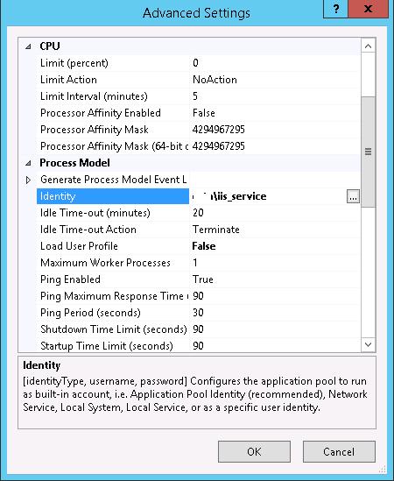
Task: Select the Ping Enabled True value
Action: pyautogui.click(x=202, y=279)
